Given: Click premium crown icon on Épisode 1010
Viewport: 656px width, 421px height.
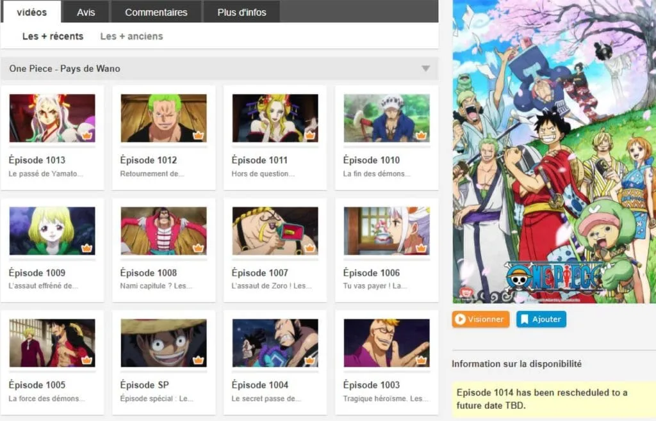Looking at the screenshot, I should [x=421, y=136].
